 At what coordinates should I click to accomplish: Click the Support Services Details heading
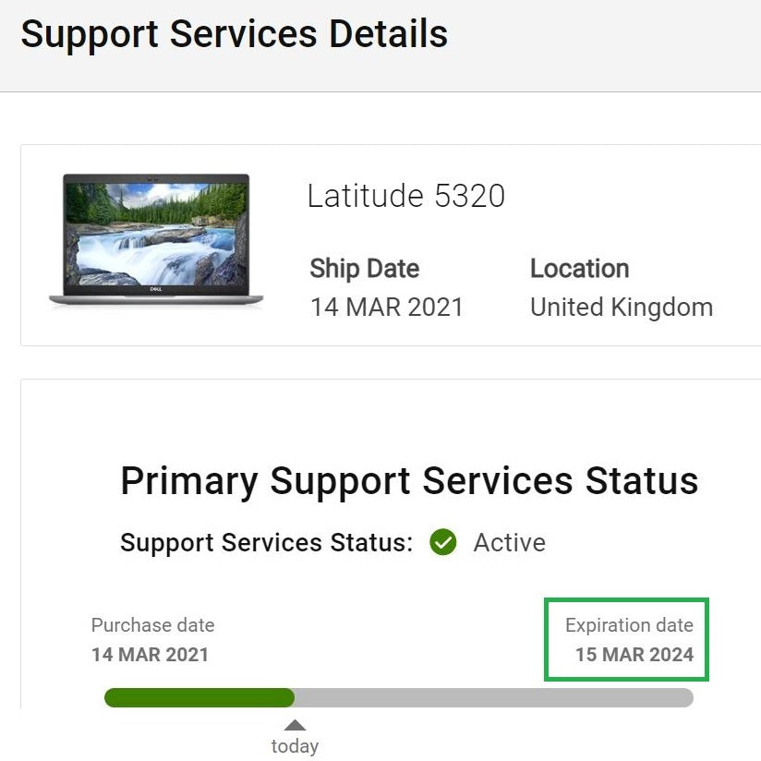point(234,34)
